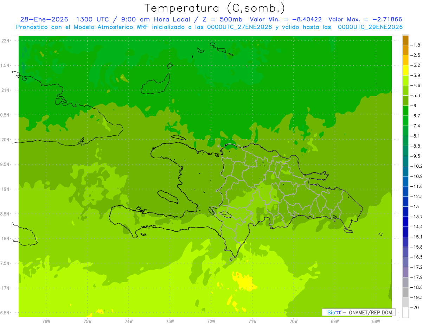This screenshot has height=326, width=422.
Task: Click the blue swatch between -11.6 and -12.3
Action: (405, 191)
